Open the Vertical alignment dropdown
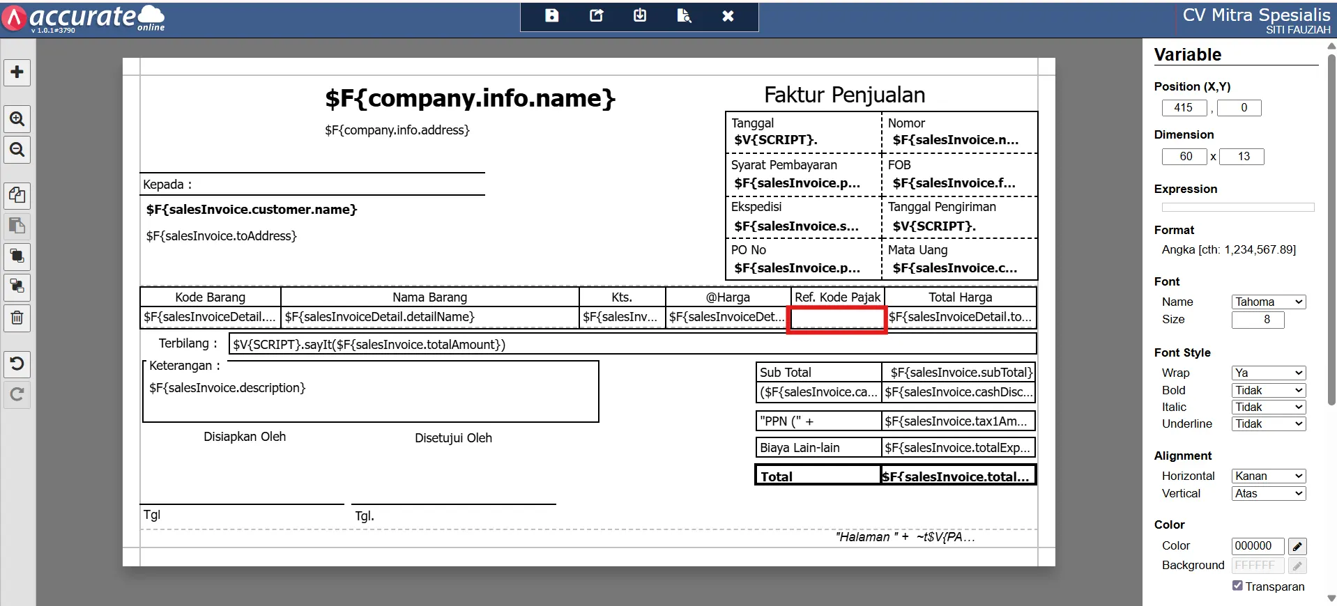This screenshot has height=606, width=1337. (1269, 494)
